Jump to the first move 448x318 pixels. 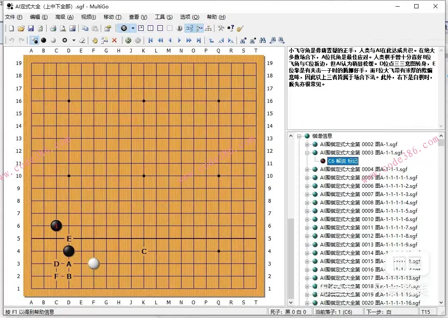pos(150,40)
